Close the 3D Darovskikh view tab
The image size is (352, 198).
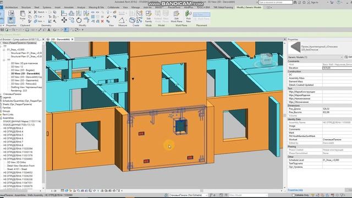pos(72,39)
